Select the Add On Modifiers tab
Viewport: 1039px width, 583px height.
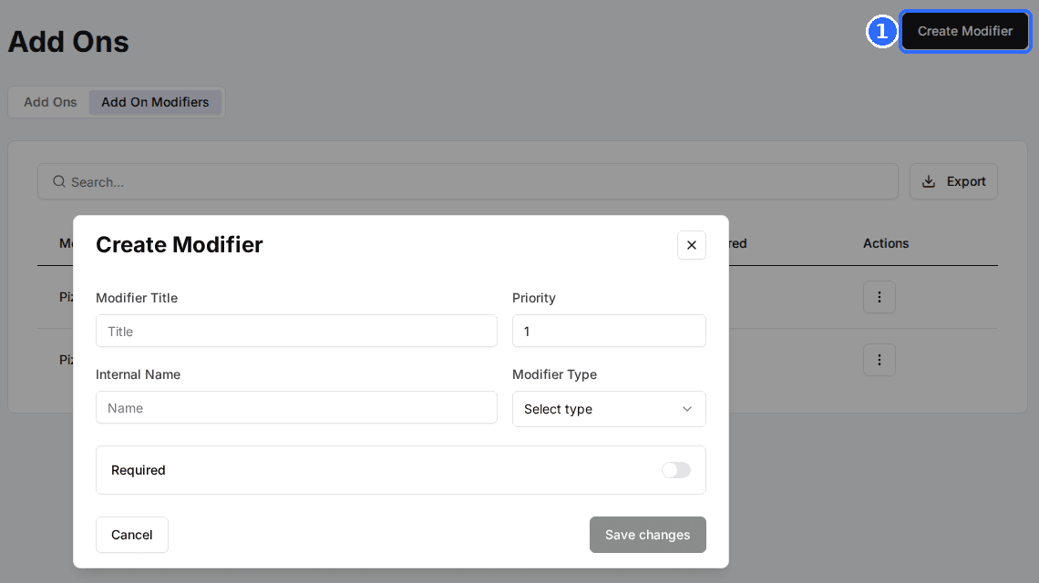tap(155, 102)
